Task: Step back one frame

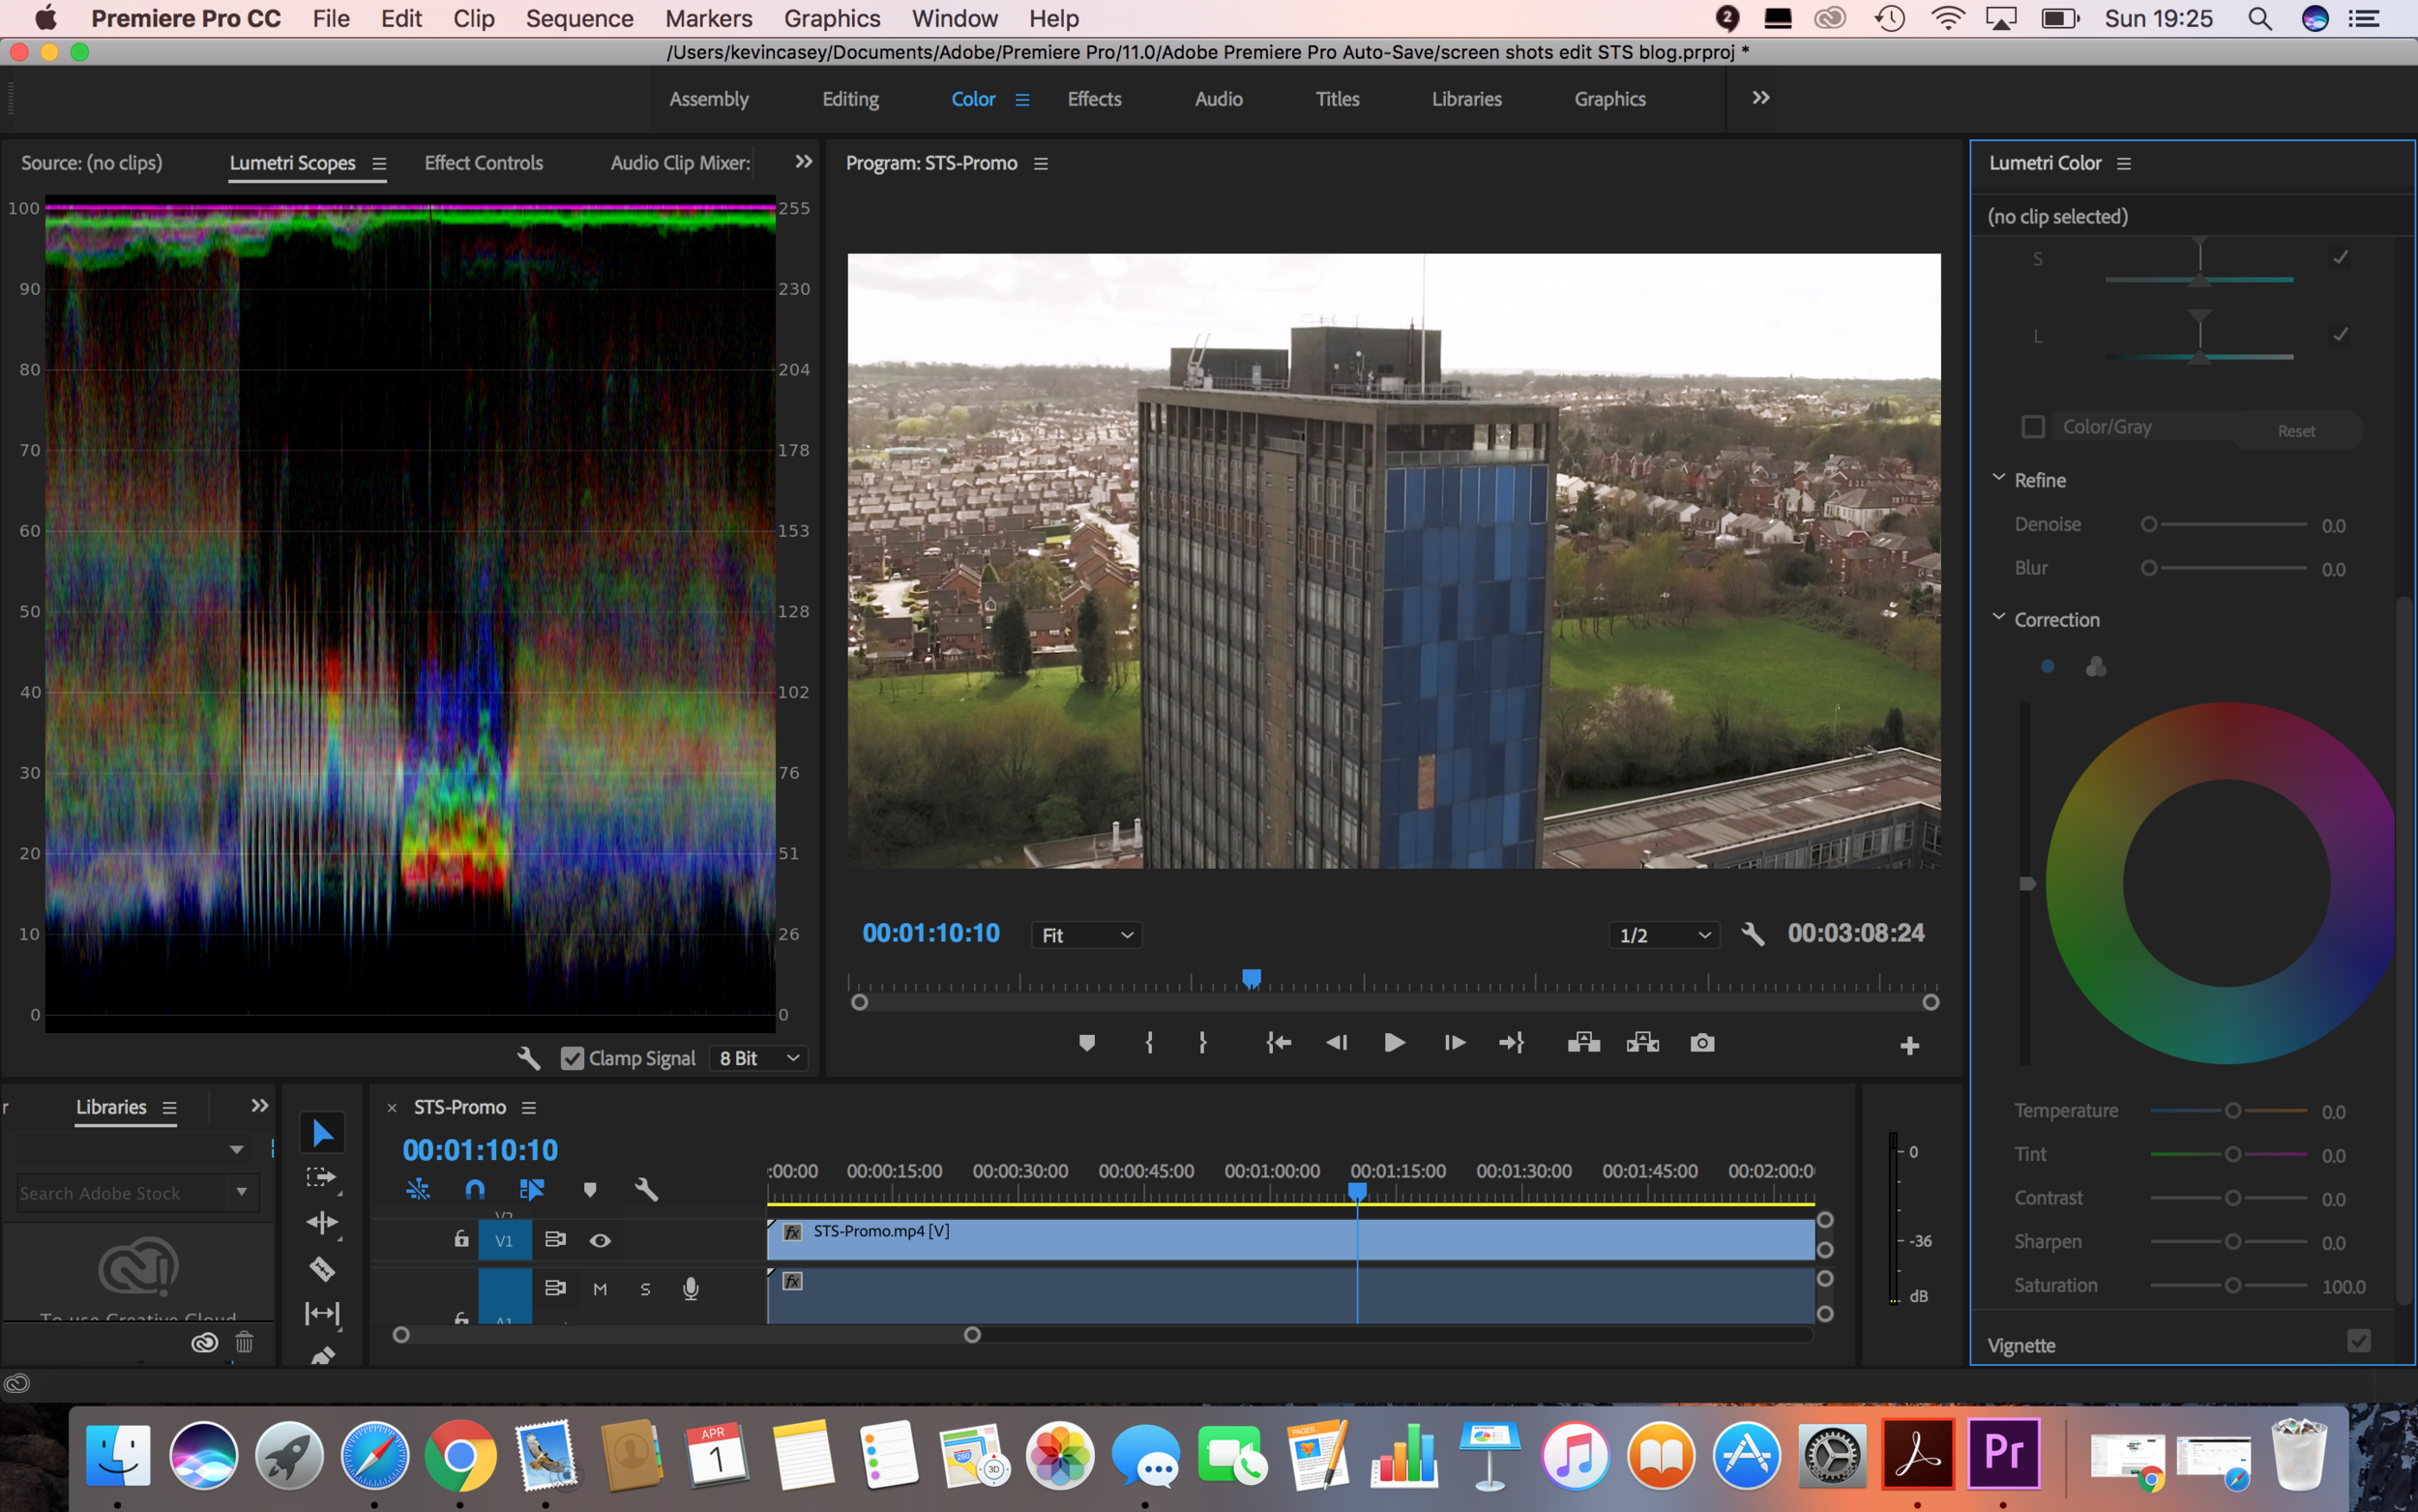Action: (1337, 1043)
